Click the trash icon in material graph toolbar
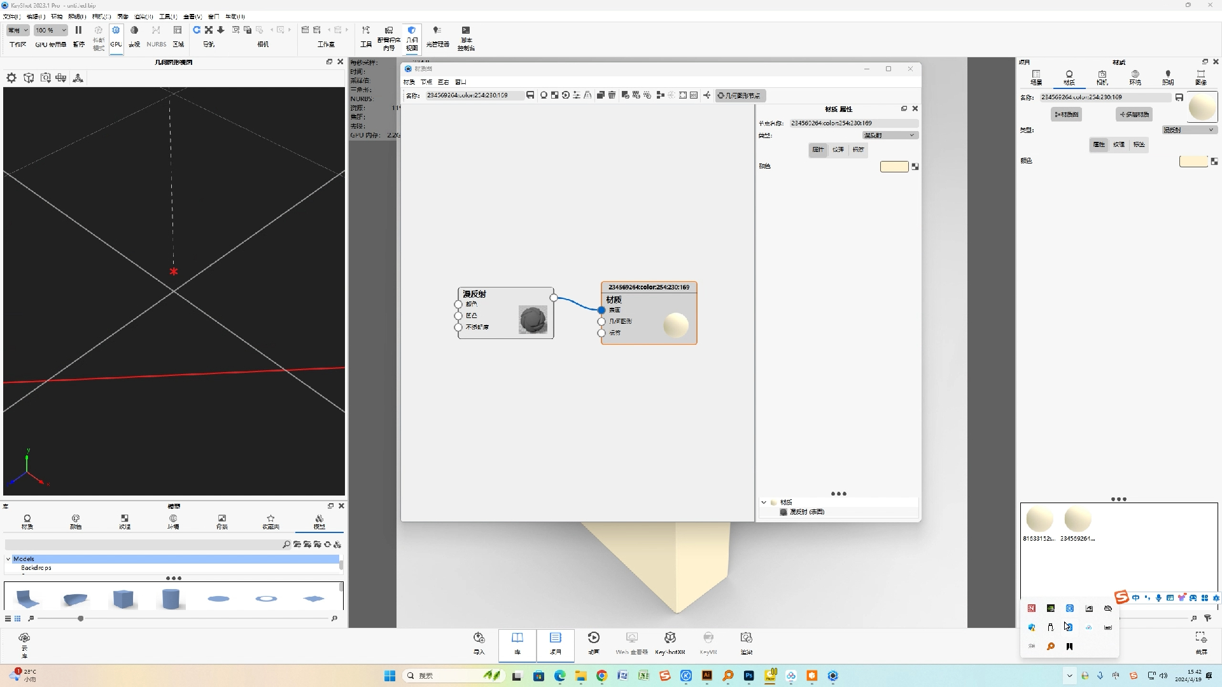This screenshot has height=687, width=1222. [x=612, y=95]
